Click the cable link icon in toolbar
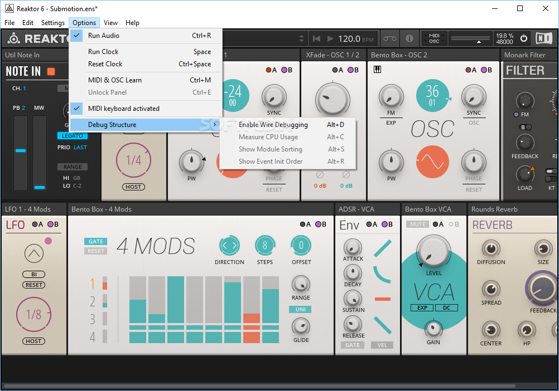 389,38
